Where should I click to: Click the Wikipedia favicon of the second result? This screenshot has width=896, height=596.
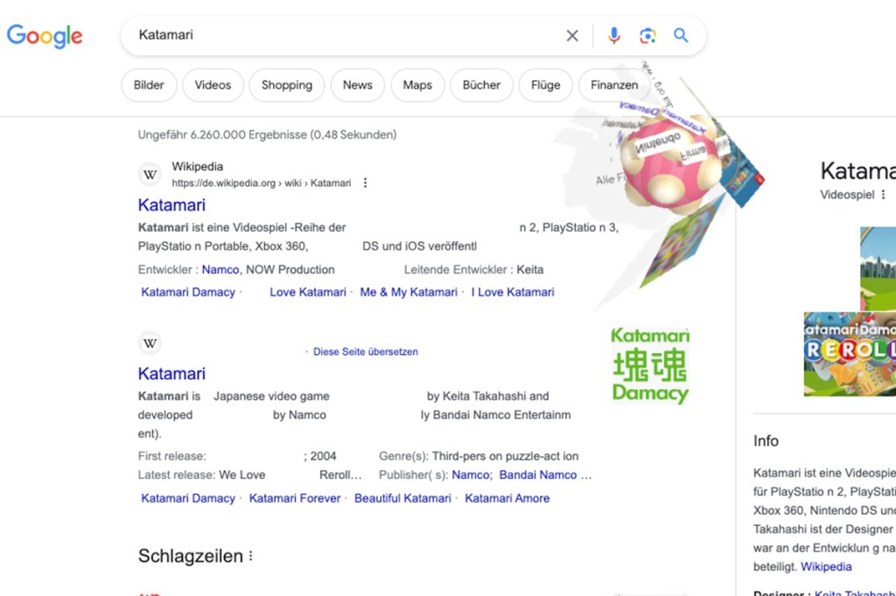tap(150, 343)
